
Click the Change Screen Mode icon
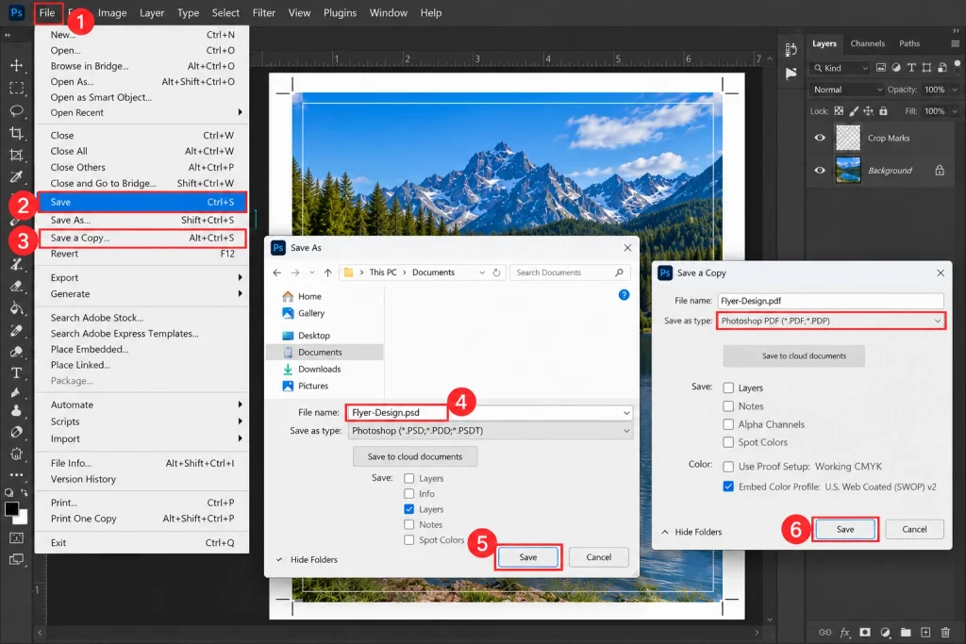click(17, 560)
